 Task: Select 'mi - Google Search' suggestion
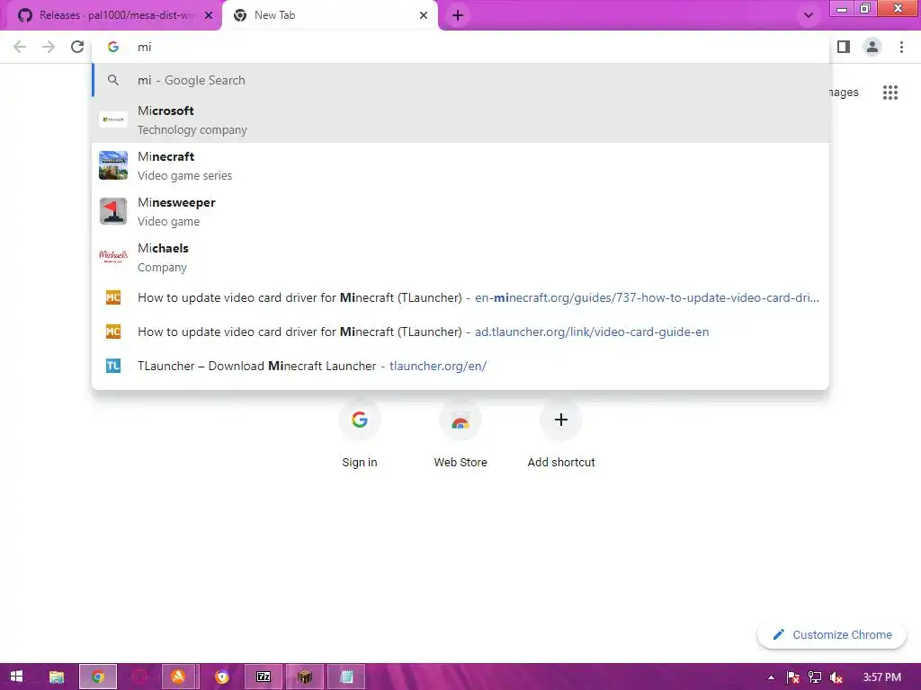click(x=461, y=80)
